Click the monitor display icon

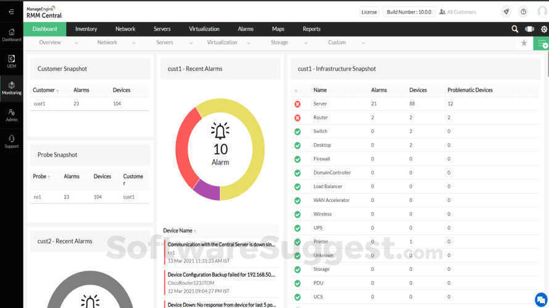coord(529,29)
